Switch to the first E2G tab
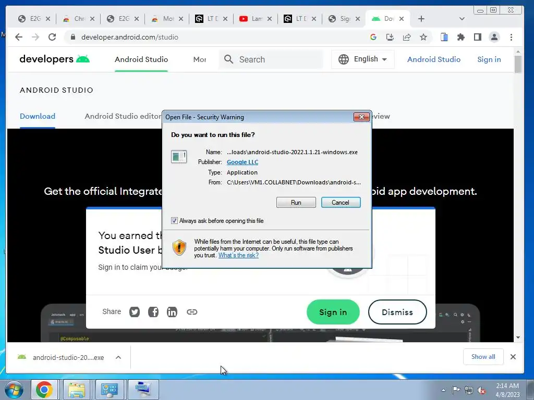Image resolution: width=534 pixels, height=400 pixels. (31, 19)
